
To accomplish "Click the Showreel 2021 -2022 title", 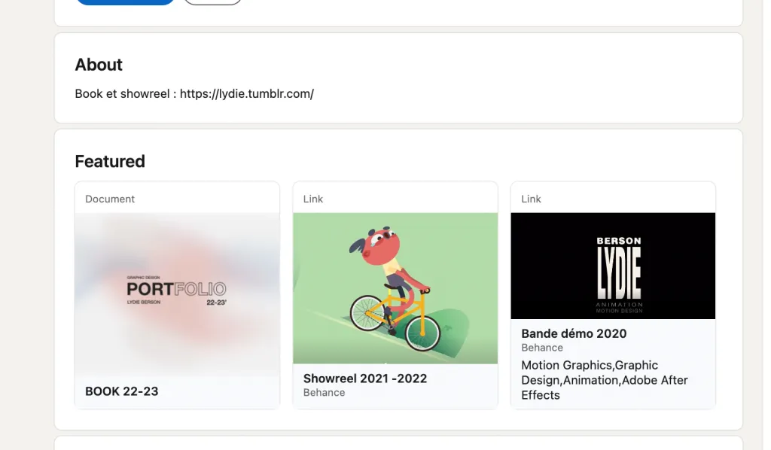I will click(x=365, y=379).
